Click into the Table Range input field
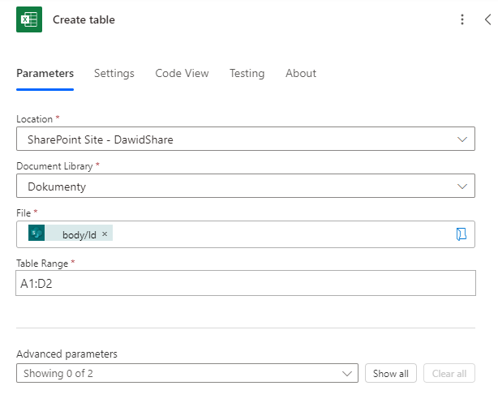This screenshot has height=403, width=498. click(x=245, y=283)
